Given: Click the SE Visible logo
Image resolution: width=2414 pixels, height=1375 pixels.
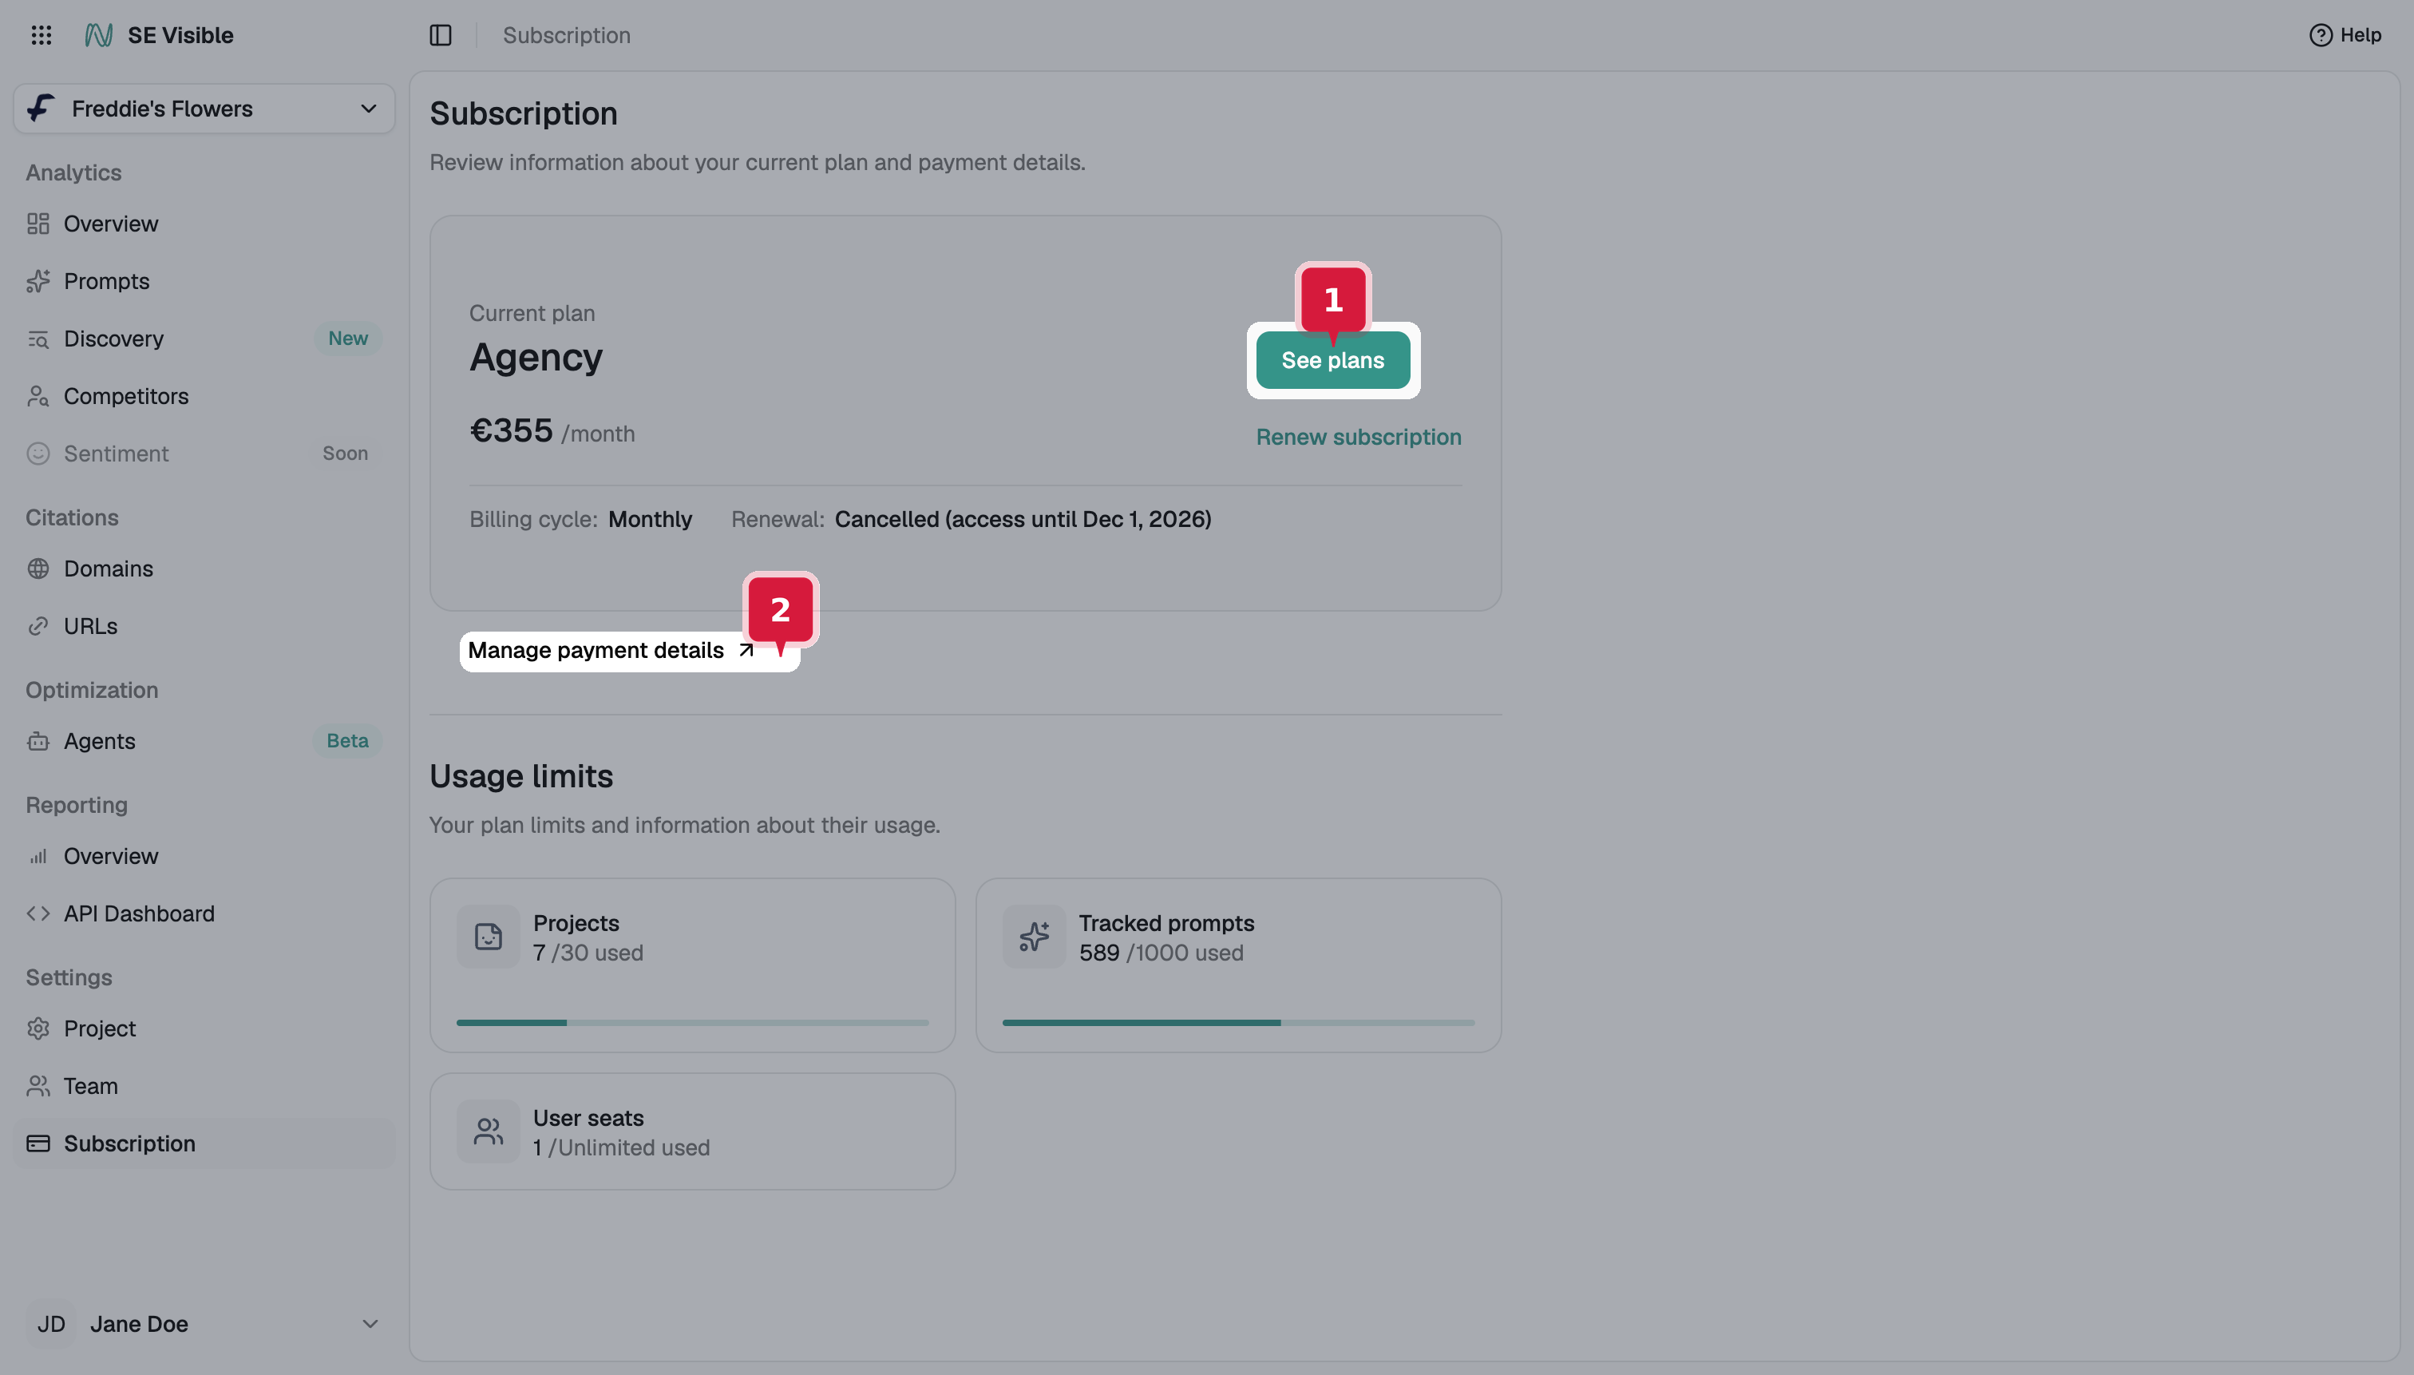Looking at the screenshot, I should [98, 35].
